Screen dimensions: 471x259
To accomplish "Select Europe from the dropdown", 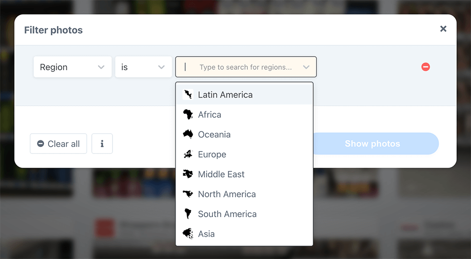I will click(x=244, y=154).
